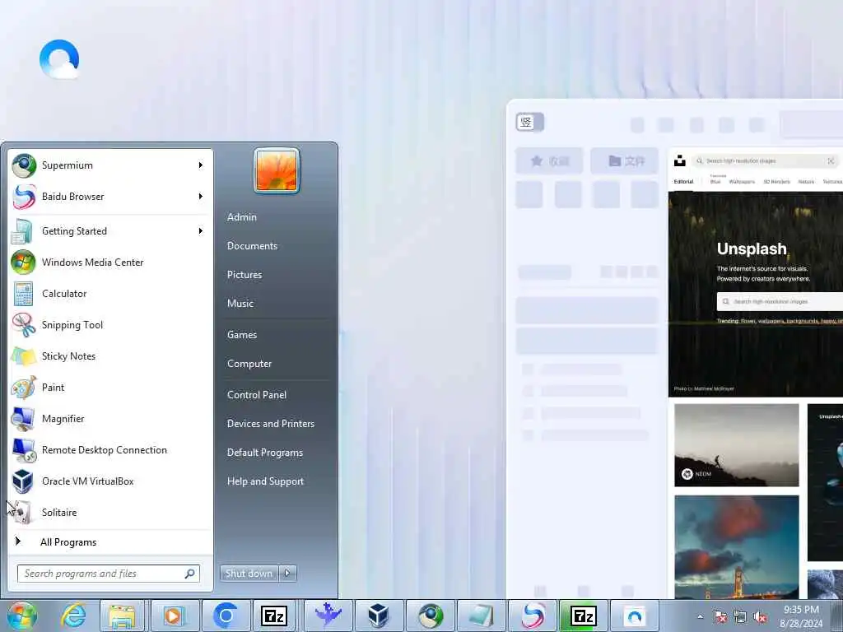This screenshot has height=632, width=843.
Task: Launch Windows Media Center
Action: (109, 263)
